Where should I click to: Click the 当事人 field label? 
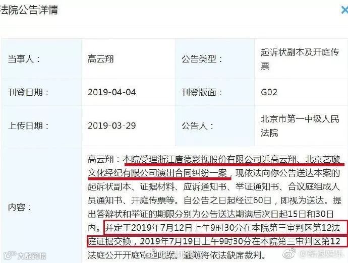[x=24, y=59]
